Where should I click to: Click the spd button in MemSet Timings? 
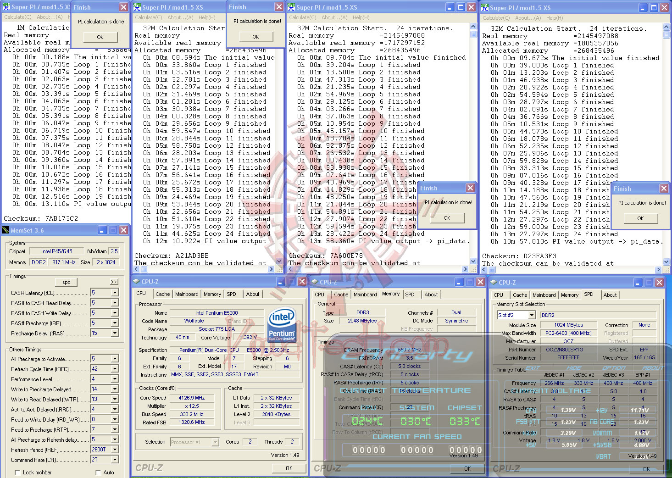click(67, 282)
